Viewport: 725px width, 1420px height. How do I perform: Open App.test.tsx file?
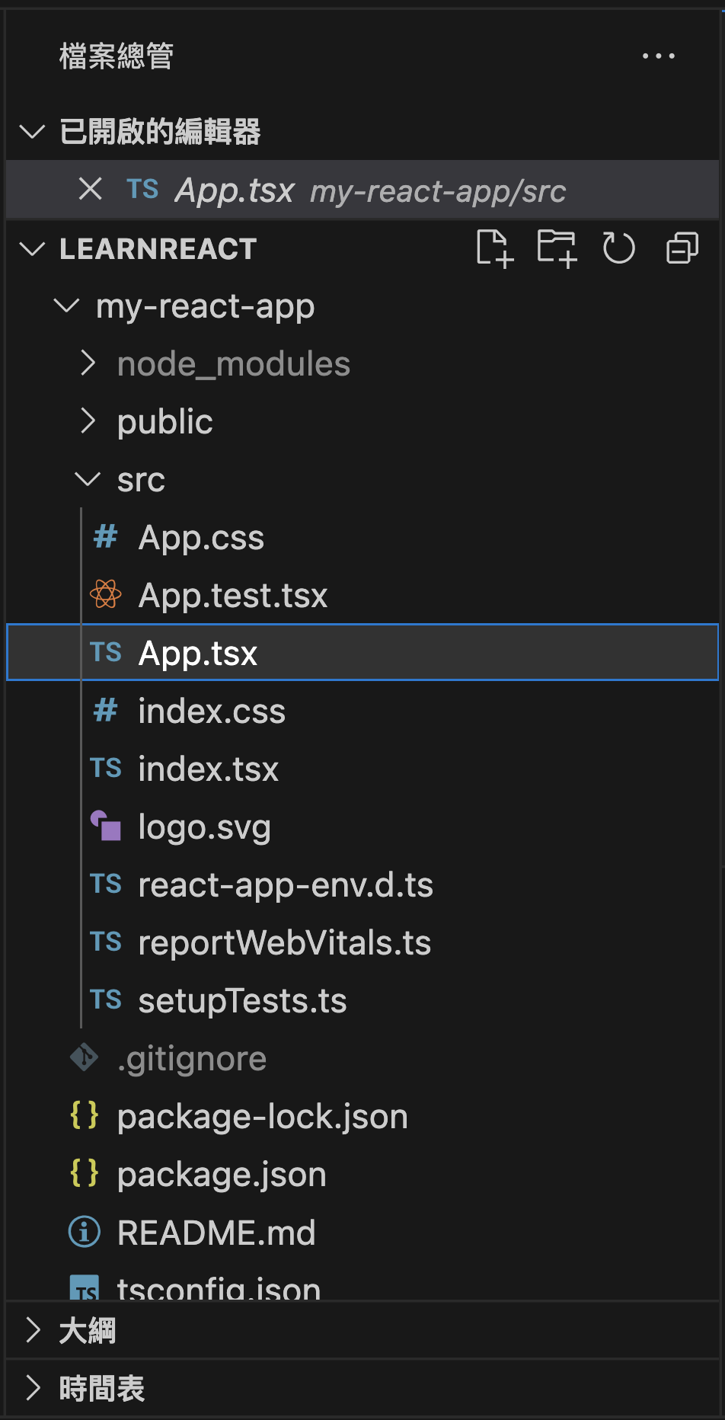(233, 596)
